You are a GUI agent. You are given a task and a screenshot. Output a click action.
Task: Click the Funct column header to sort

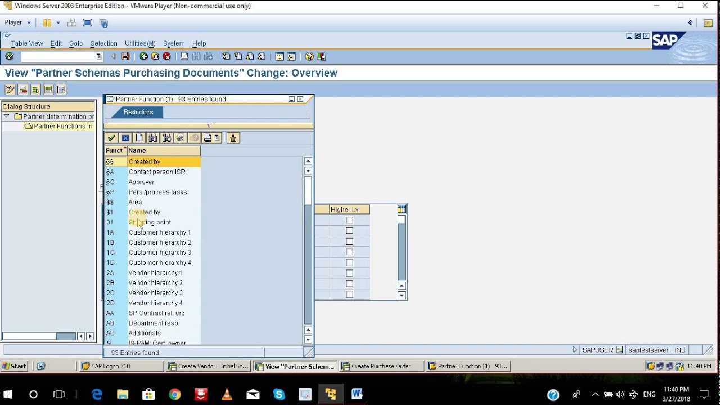pyautogui.click(x=115, y=151)
